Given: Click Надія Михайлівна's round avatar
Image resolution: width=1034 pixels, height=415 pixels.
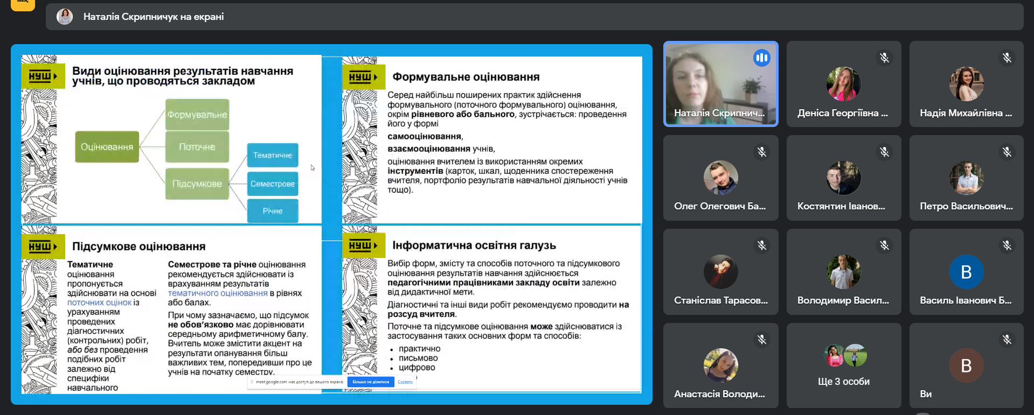Looking at the screenshot, I should click(967, 84).
